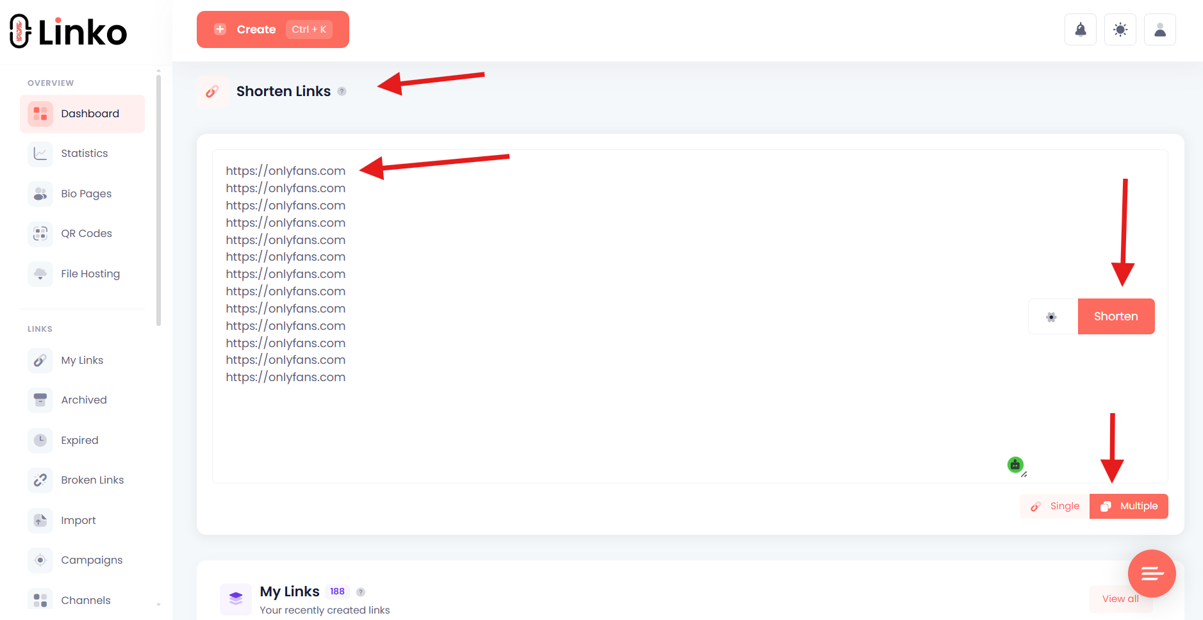The height and width of the screenshot is (620, 1203).
Task: Click the Statistics chart icon
Action: 40,154
